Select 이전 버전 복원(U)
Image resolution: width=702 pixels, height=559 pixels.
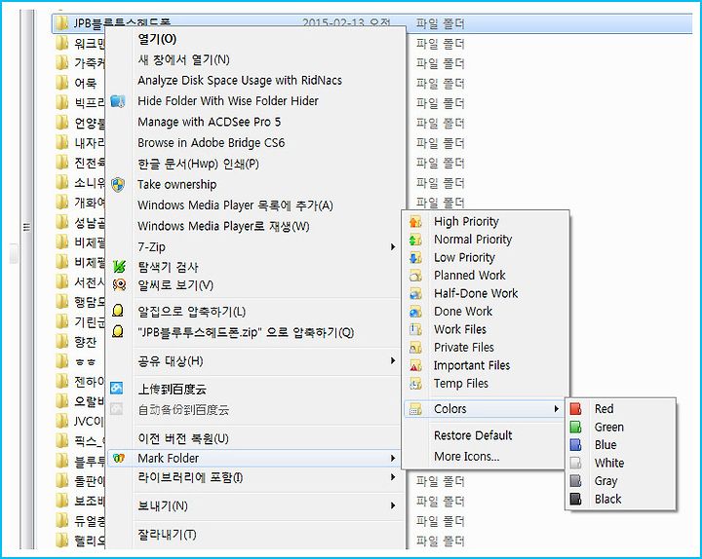pyautogui.click(x=183, y=438)
